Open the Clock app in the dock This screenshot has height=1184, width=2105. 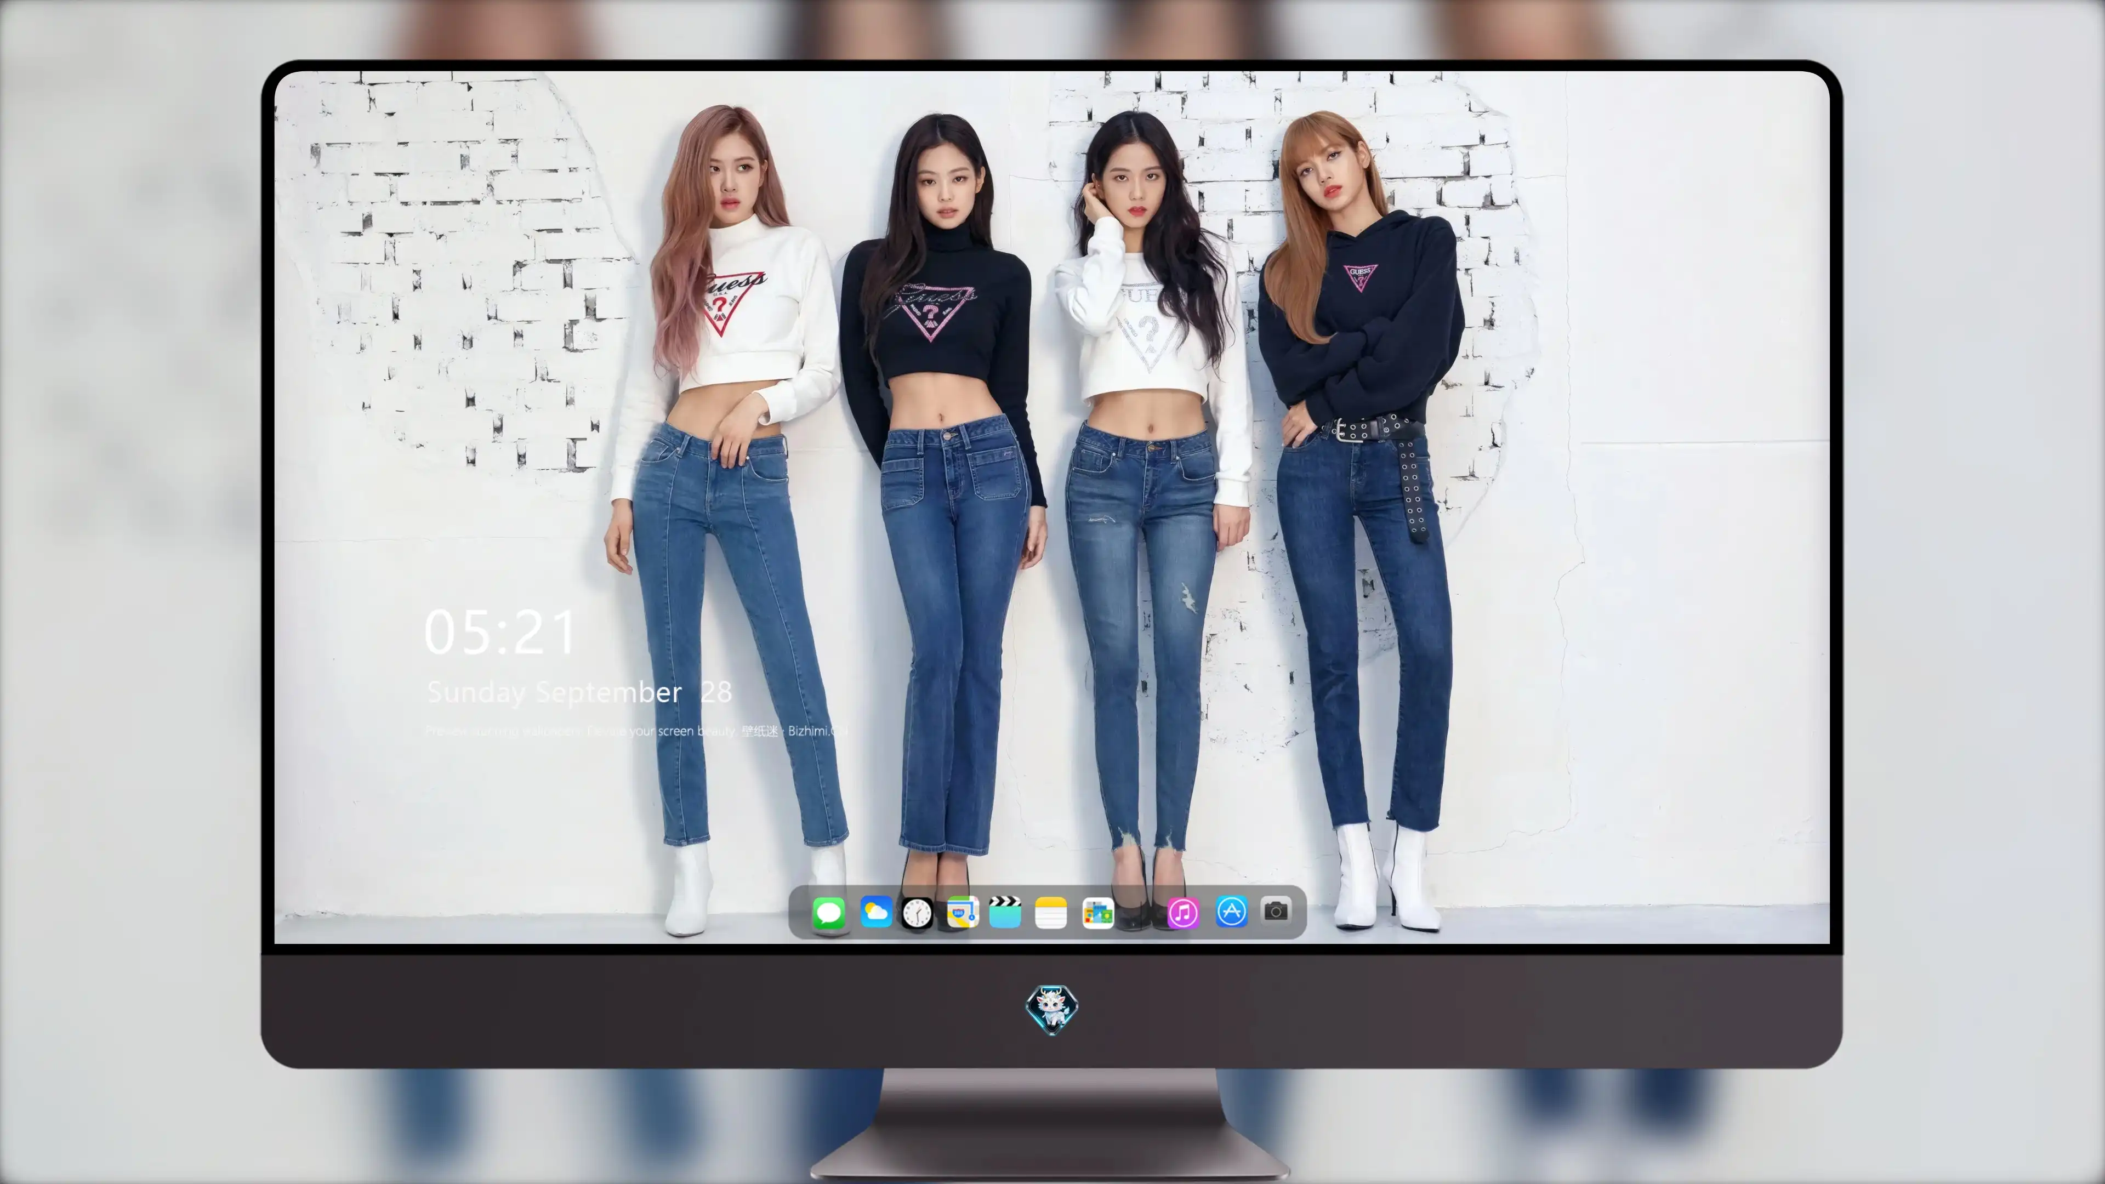(x=917, y=913)
